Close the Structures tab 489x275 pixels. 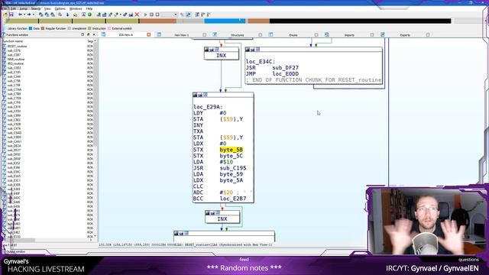tap(261, 35)
